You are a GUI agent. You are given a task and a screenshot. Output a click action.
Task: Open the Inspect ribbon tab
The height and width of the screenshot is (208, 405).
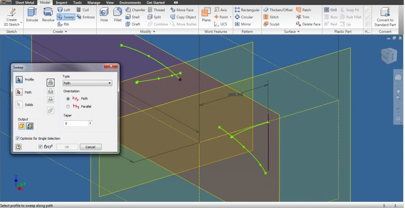[61, 3]
